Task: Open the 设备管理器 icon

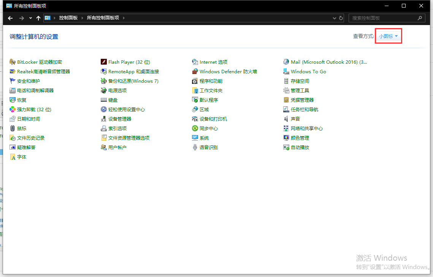Action: (x=104, y=119)
